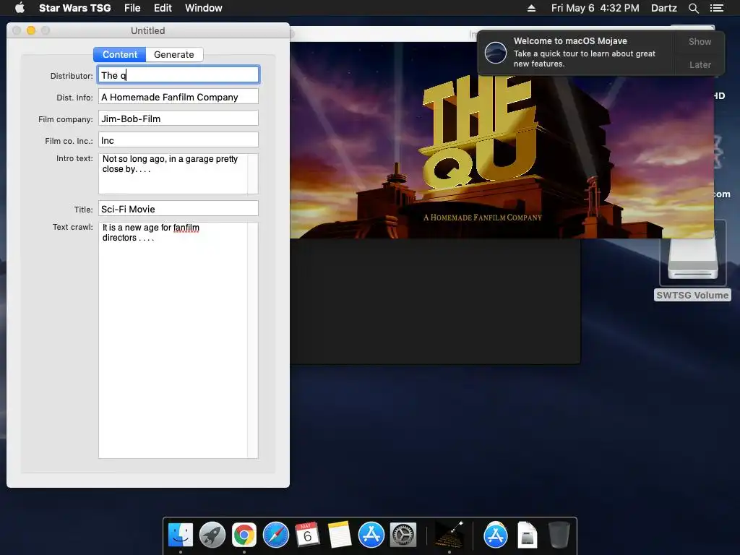Open the Apple menu
Viewport: 740px width, 555px height.
(x=20, y=8)
